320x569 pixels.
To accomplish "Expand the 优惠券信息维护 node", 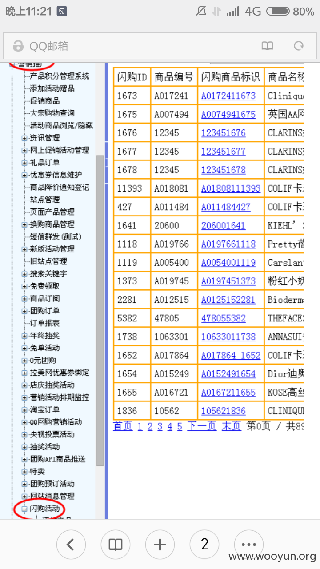I will pos(24,175).
